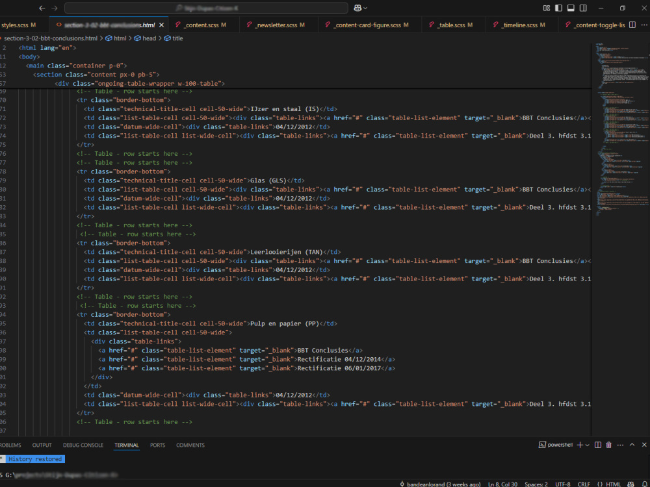Click the text Pulp en papier (PP)
Viewport: 650px width, 487px height.
[285, 323]
